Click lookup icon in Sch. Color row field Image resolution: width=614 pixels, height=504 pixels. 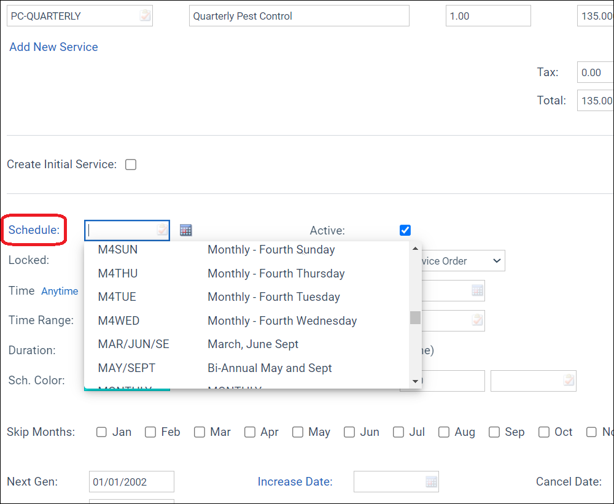click(569, 381)
